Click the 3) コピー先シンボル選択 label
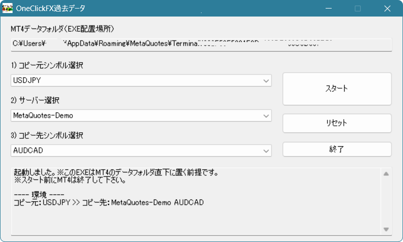 tap(47, 135)
